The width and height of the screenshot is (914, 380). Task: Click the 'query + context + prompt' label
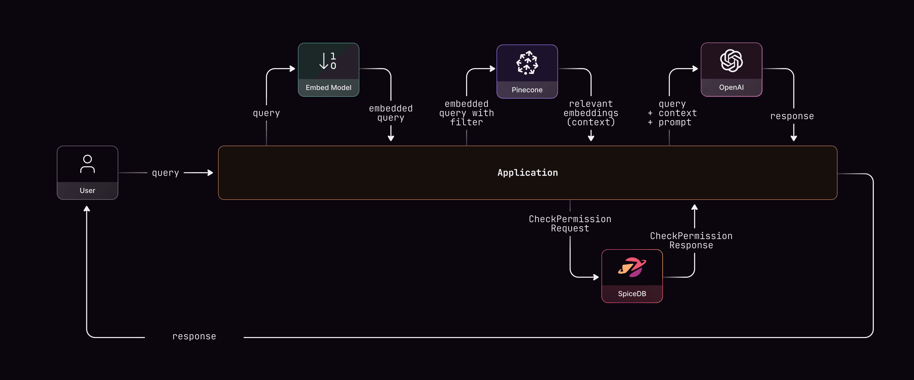[672, 113]
